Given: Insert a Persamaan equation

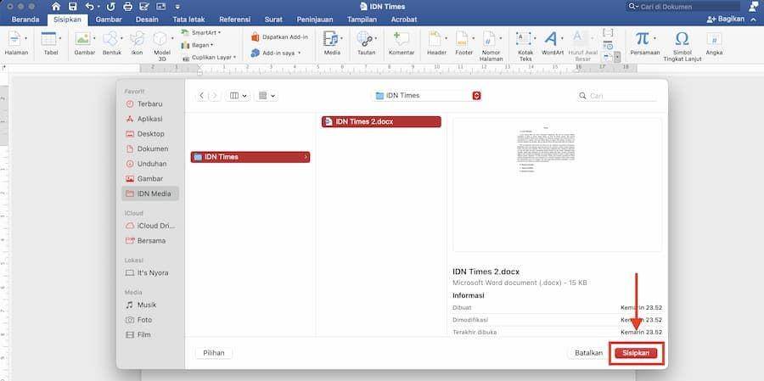Looking at the screenshot, I should point(644,43).
